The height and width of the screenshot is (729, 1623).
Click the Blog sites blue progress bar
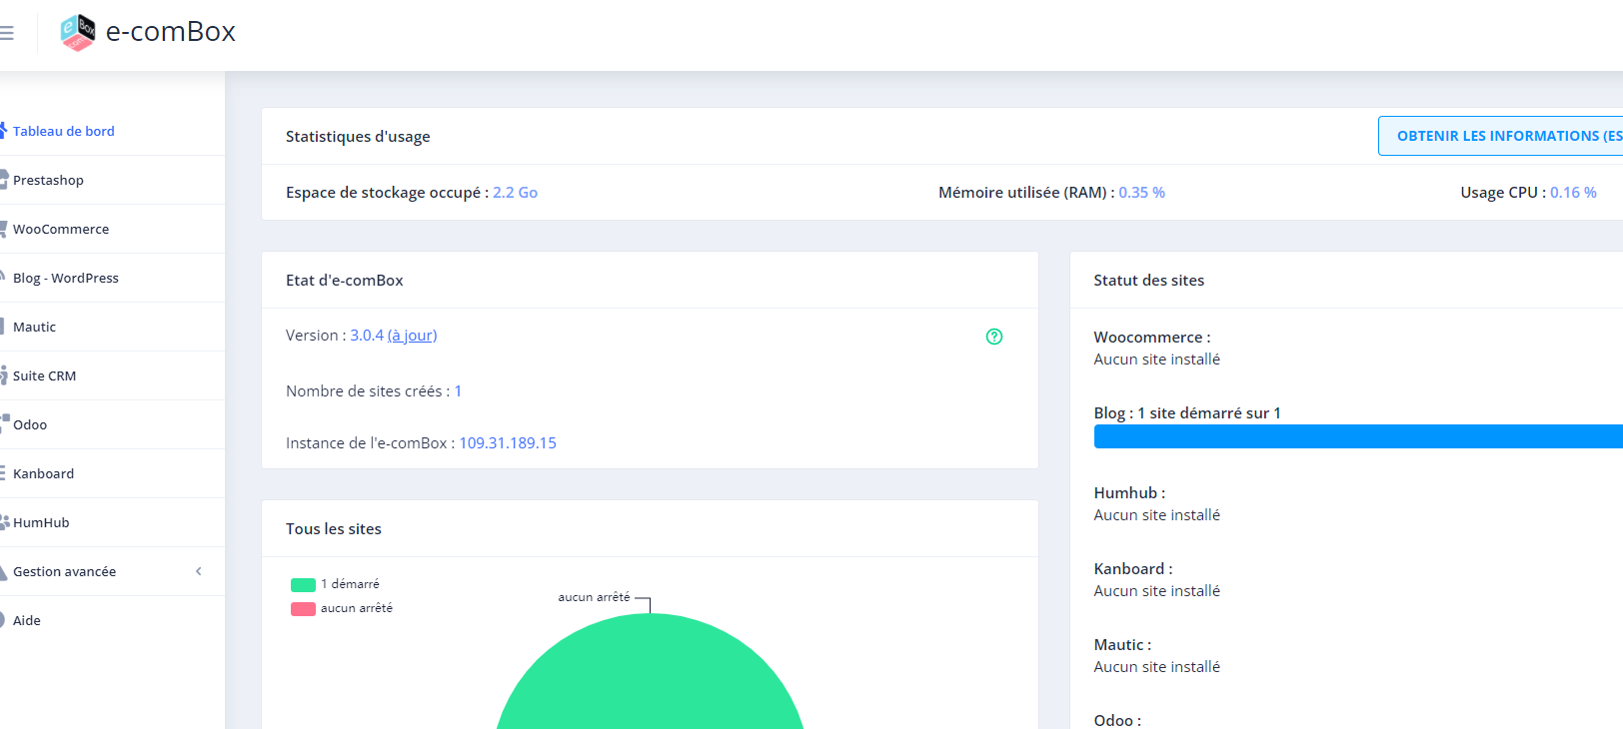(1358, 436)
